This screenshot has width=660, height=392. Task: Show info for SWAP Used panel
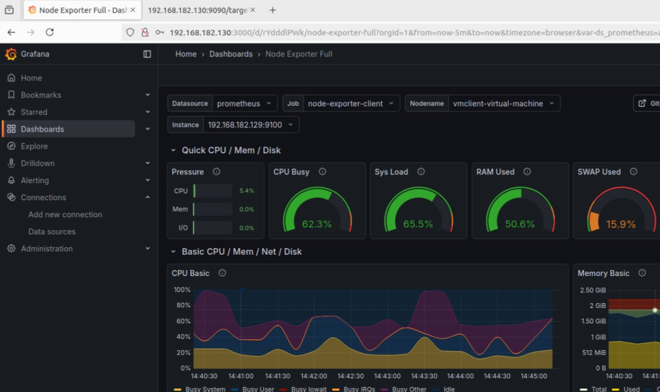click(x=633, y=172)
